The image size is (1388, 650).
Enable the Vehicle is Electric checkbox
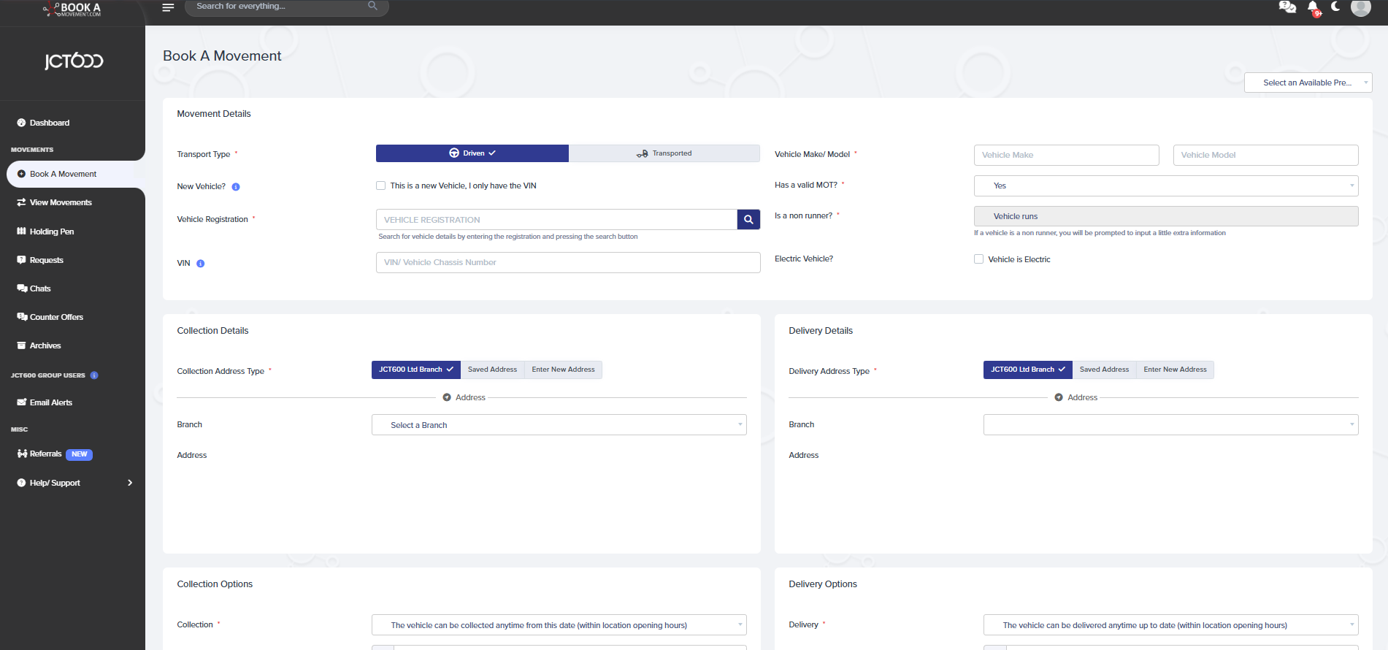click(978, 259)
